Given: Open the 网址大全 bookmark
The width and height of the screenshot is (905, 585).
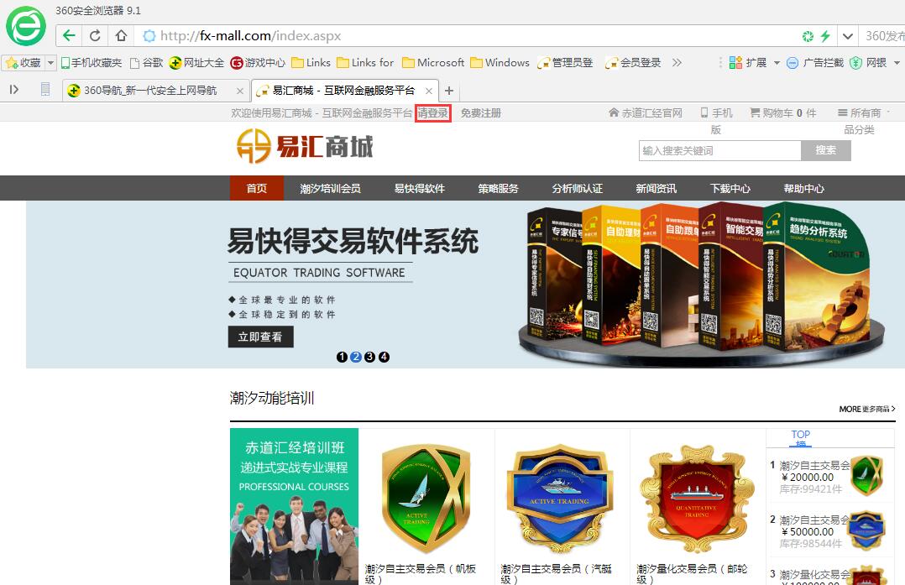Looking at the screenshot, I should (x=196, y=62).
